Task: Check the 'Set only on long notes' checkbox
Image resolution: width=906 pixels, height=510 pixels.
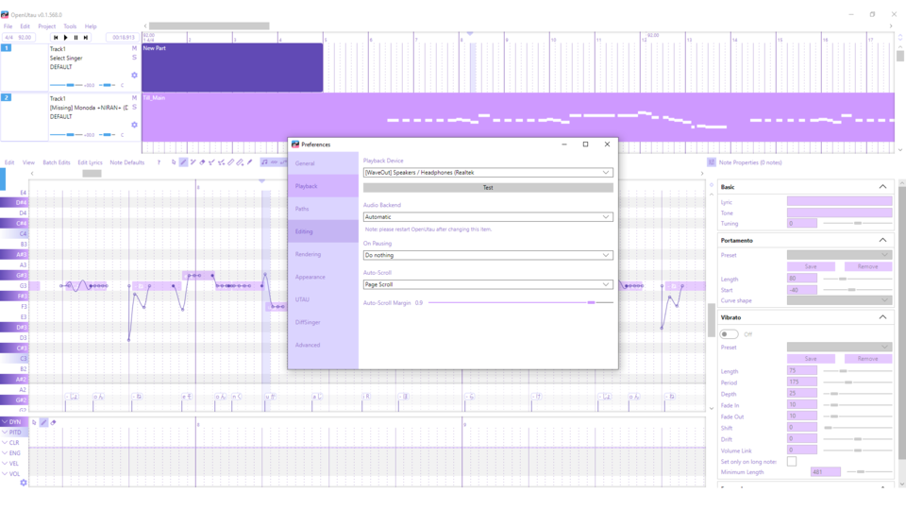Action: point(792,461)
